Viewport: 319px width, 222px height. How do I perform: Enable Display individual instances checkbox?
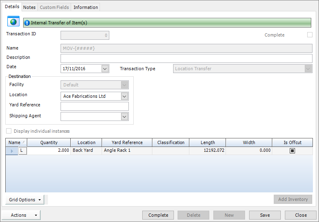tap(9, 131)
